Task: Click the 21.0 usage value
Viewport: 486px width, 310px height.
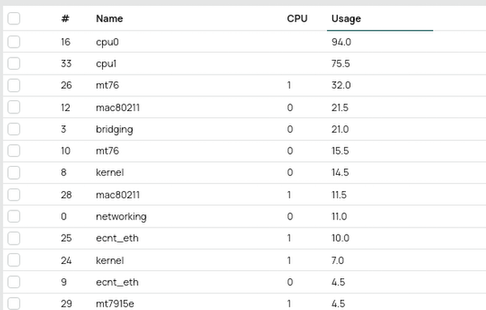Action: (340, 130)
